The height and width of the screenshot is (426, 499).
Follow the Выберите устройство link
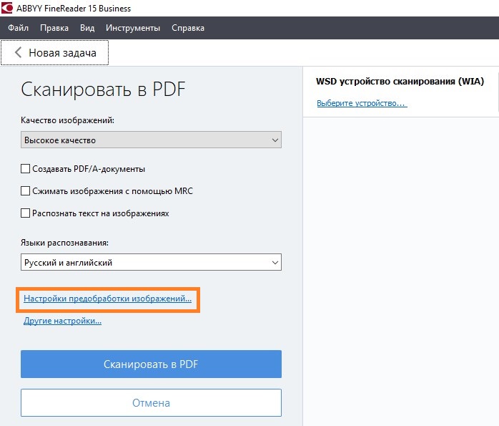point(361,104)
